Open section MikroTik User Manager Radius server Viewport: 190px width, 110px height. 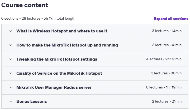[x=54, y=87]
